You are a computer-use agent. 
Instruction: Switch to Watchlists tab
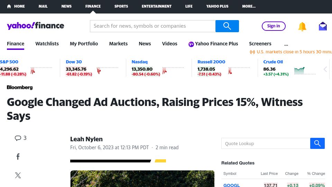[47, 44]
